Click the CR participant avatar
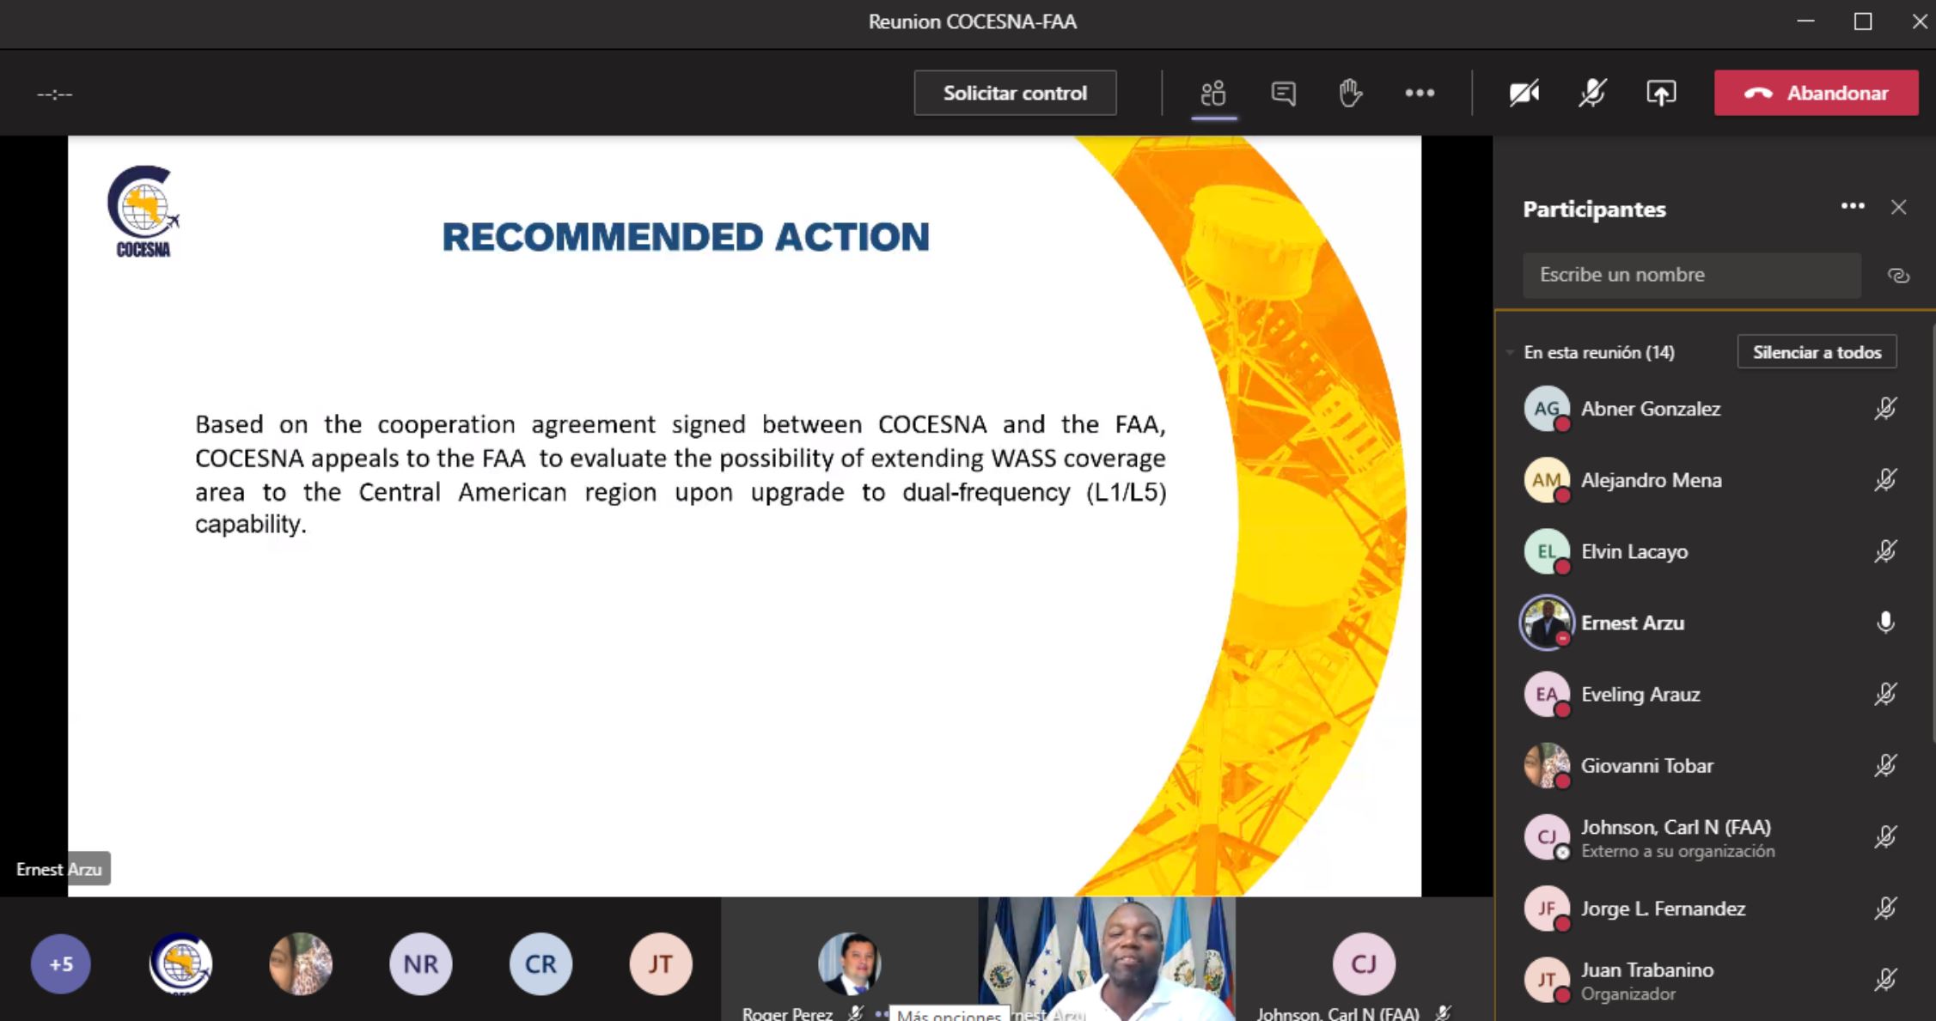 [540, 964]
